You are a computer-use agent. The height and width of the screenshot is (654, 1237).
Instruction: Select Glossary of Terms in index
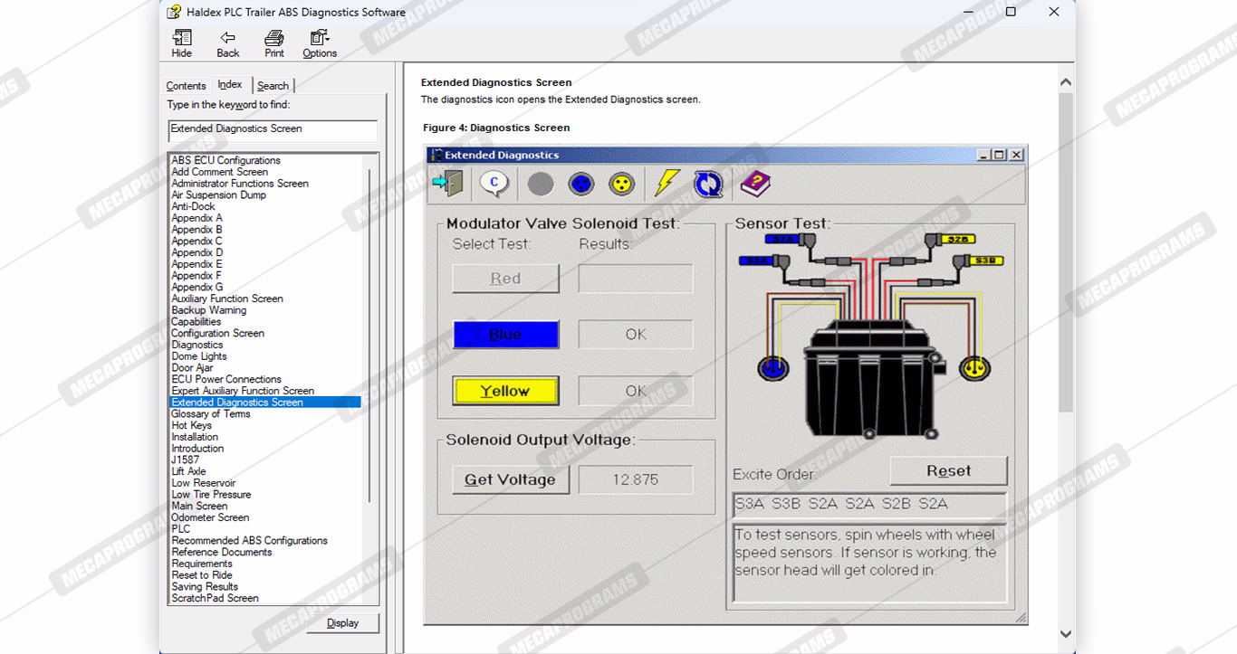pyautogui.click(x=211, y=414)
